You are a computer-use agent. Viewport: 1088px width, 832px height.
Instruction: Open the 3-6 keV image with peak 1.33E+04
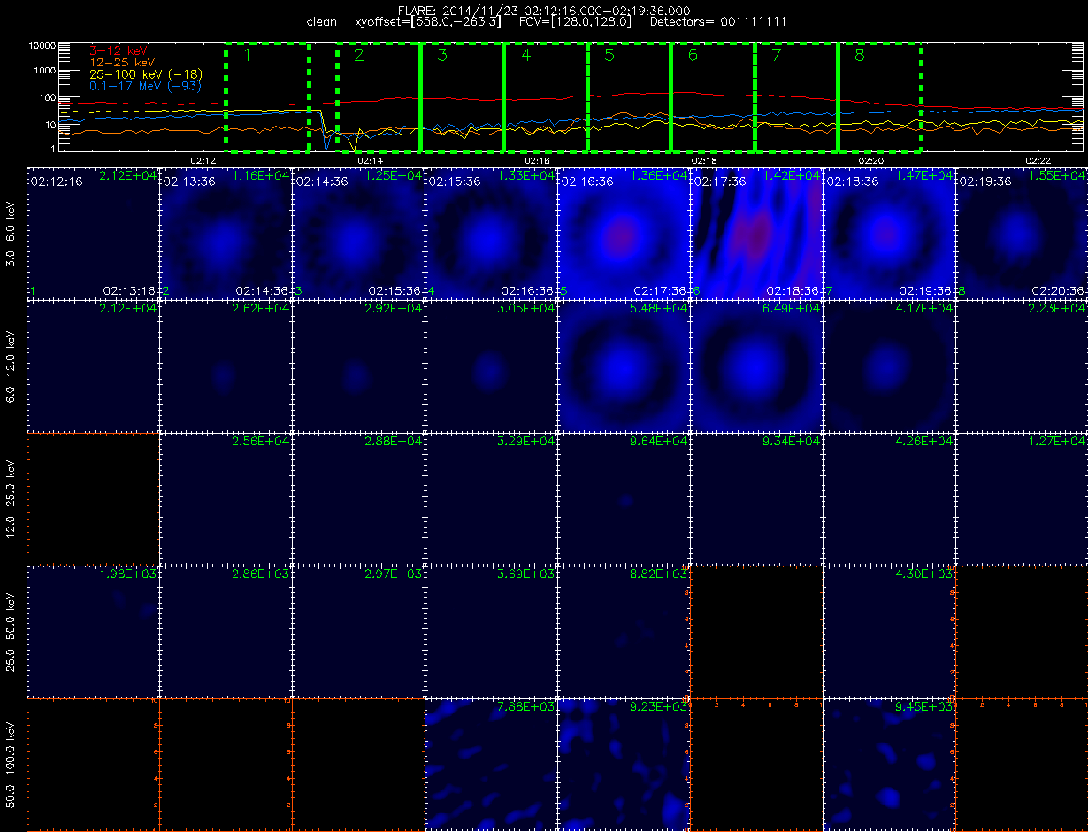coord(491,233)
